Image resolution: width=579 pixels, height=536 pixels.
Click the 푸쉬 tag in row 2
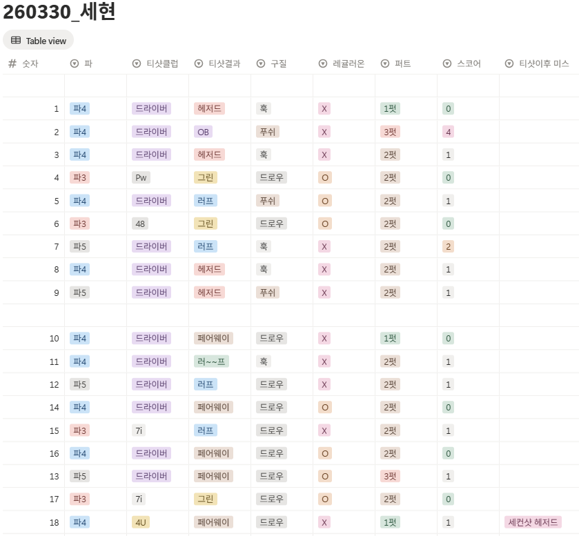[x=268, y=132]
